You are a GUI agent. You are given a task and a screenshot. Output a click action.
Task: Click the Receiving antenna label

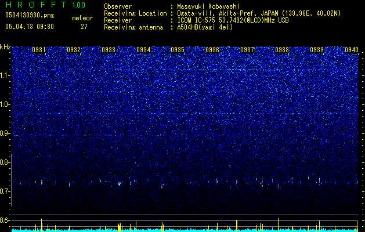click(133, 27)
